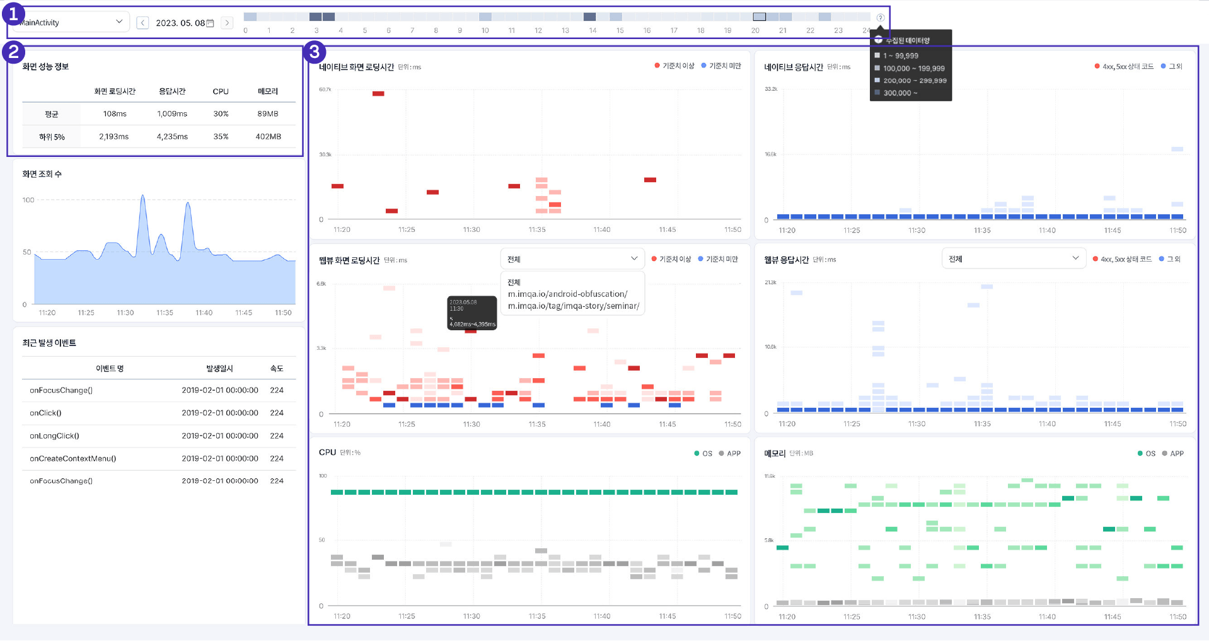Image resolution: width=1209 pixels, height=641 pixels.
Task: Click red 기준치 이상 legend dot in 네이티브 화면 로딩시간
Action: 657,66
